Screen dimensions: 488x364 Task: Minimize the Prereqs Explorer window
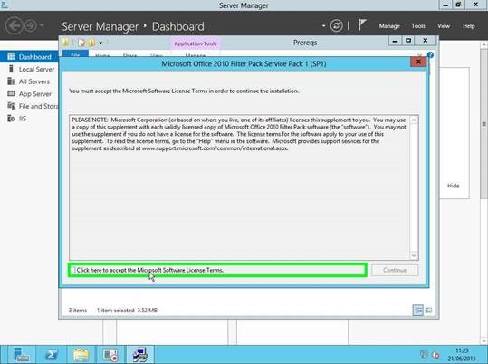pos(395,41)
